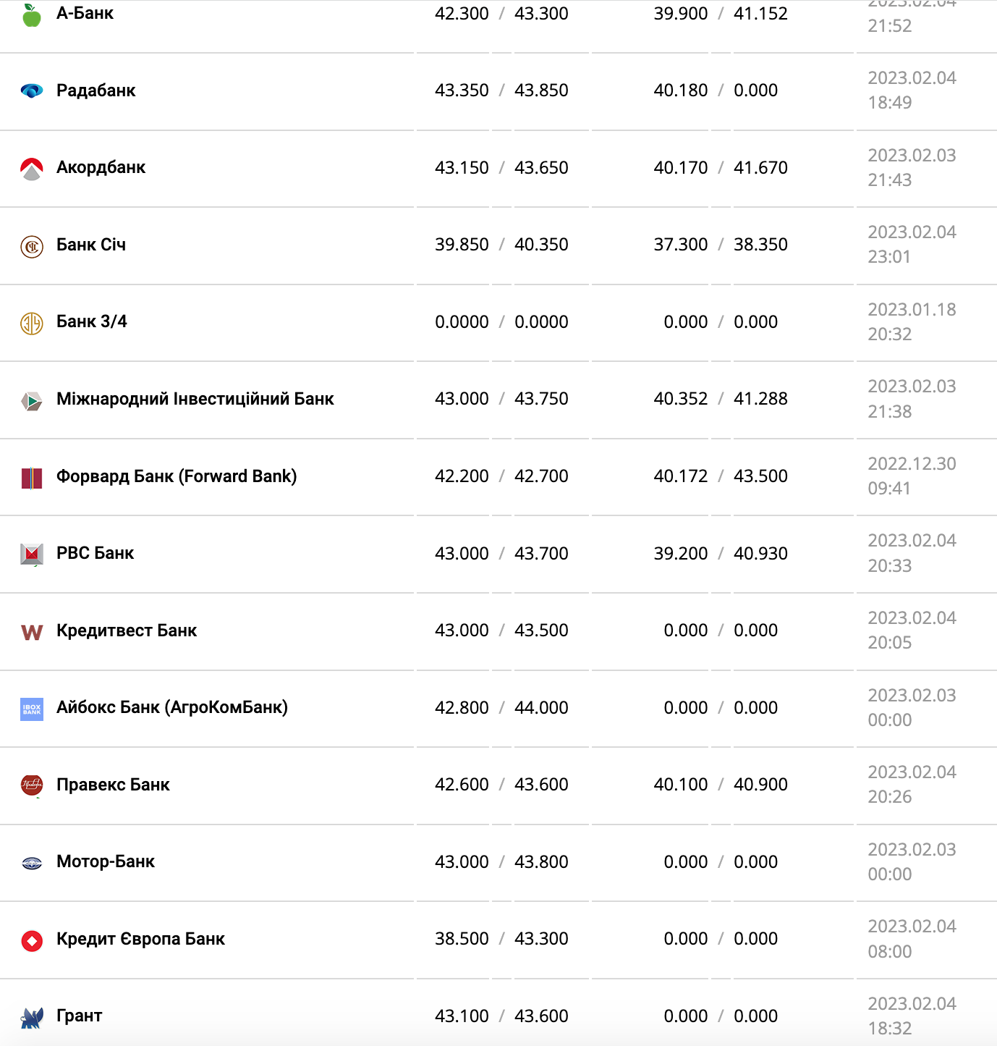997x1046 pixels.
Task: Open the Акордбанк name link
Action: (101, 168)
